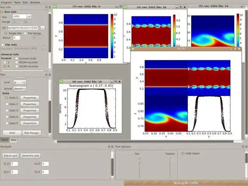
Task: Toggle the Data 1 checkbox
Action: [x=7, y=98]
